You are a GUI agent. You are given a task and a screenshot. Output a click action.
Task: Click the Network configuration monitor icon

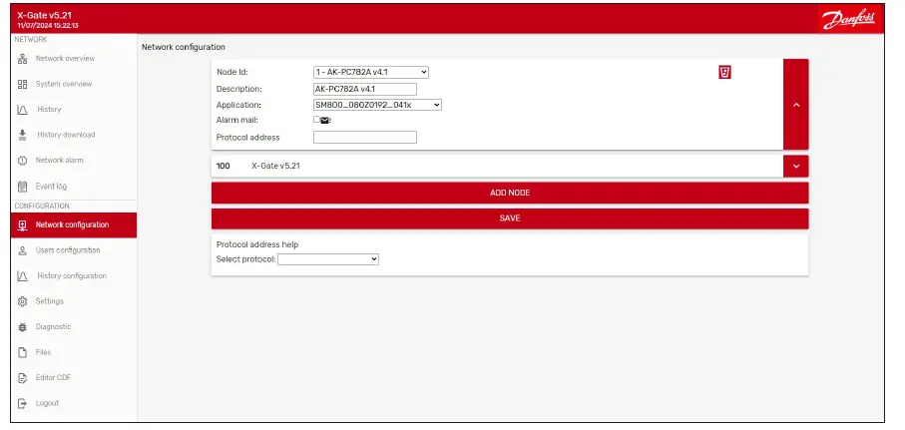(23, 225)
